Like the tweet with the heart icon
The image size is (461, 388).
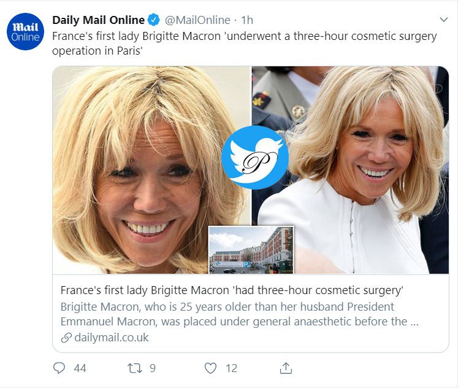pos(210,368)
